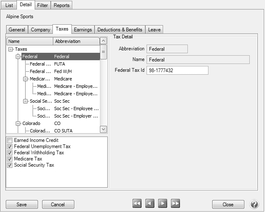The image size is (265, 212).
Task: Uncheck Federal Unemployment Tax
Action: [x=10, y=147]
